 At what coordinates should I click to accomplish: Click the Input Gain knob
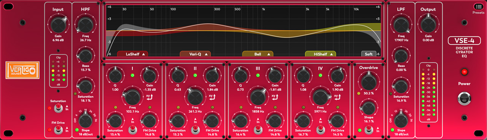pyautogui.click(x=58, y=25)
